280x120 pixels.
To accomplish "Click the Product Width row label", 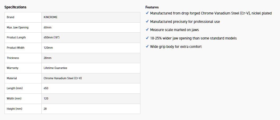I will pos(16,48).
